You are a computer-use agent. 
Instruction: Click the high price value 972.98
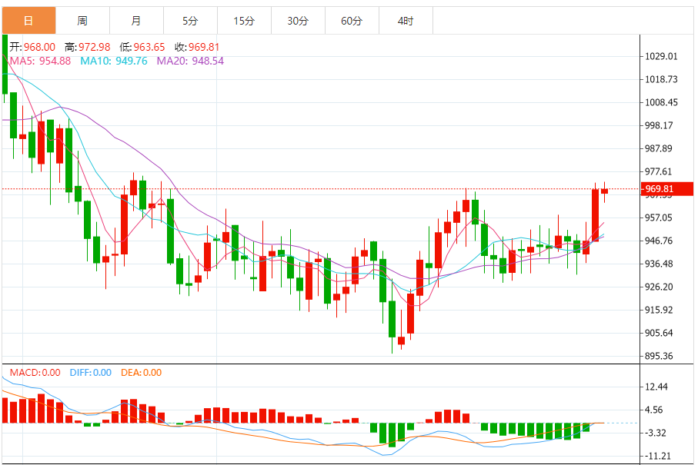tap(95, 47)
